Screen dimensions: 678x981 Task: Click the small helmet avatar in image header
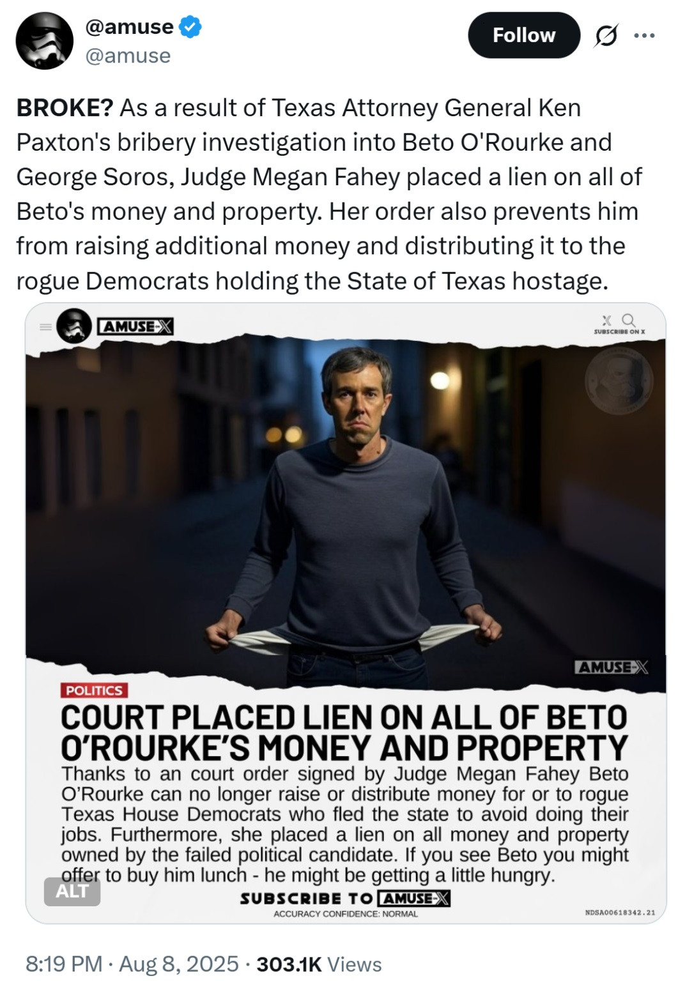tap(74, 326)
